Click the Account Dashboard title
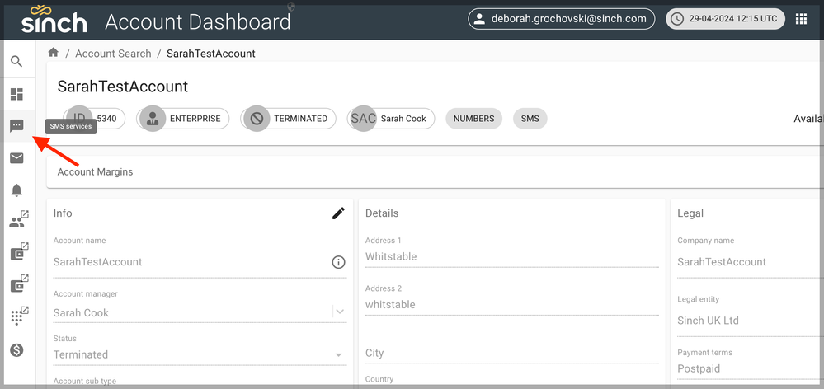Viewport: 824px width, 389px height. click(x=198, y=22)
